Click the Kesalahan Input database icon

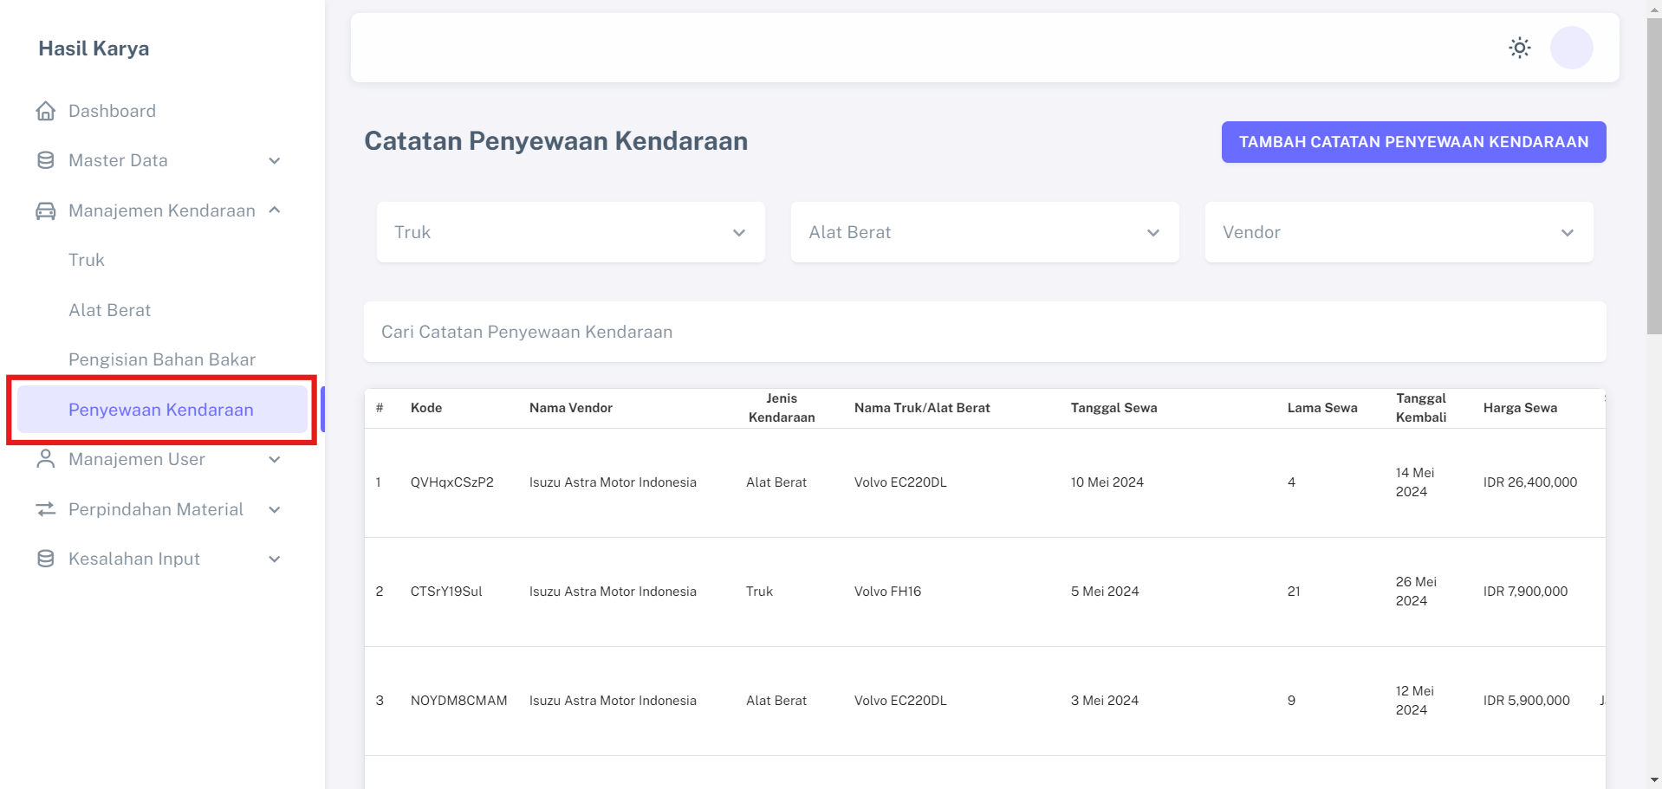[45, 559]
